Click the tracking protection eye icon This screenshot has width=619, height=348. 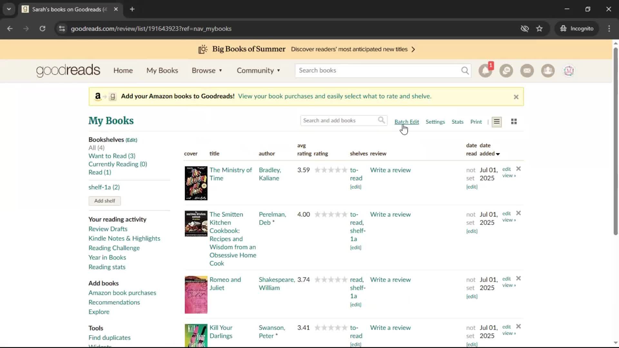pyautogui.click(x=525, y=28)
